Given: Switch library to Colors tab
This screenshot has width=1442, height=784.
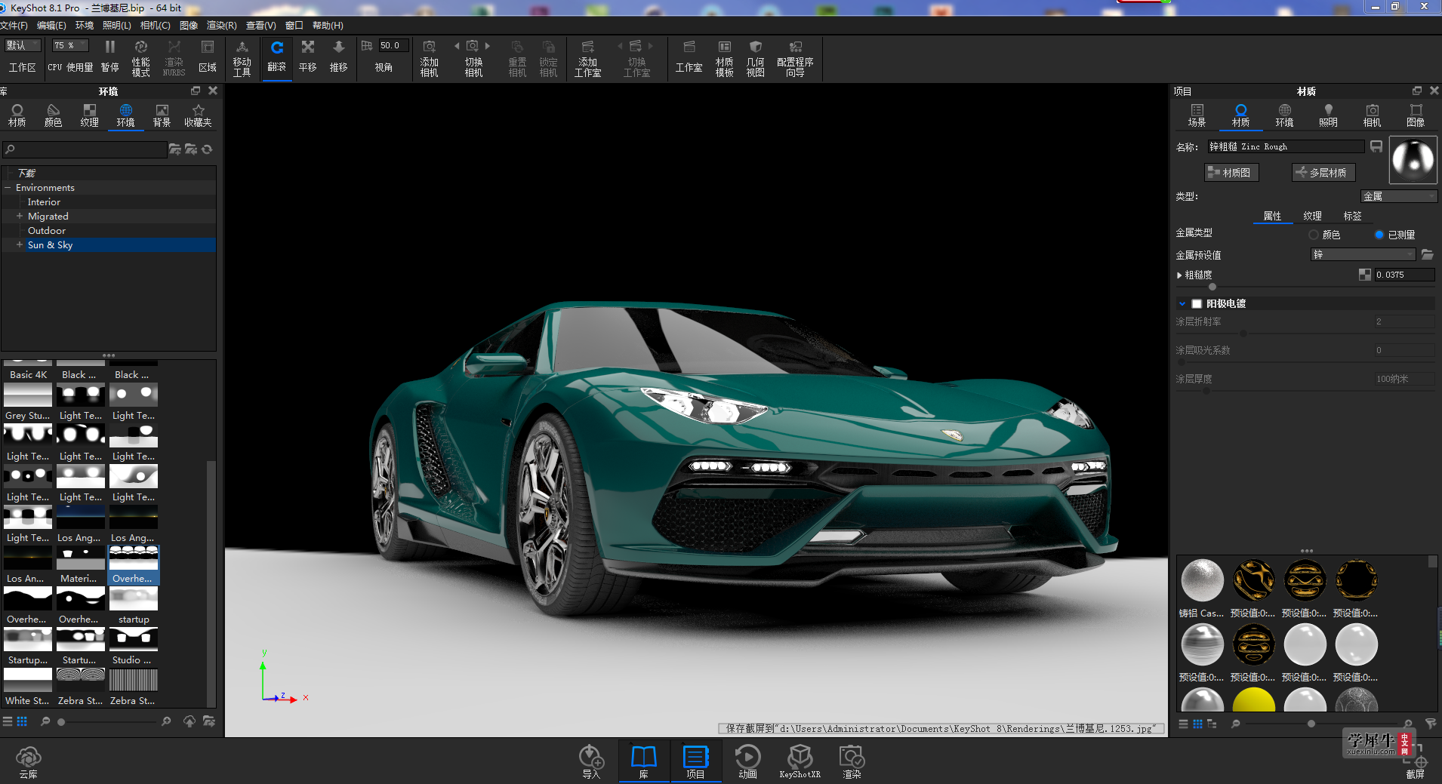Looking at the screenshot, I should [x=54, y=115].
